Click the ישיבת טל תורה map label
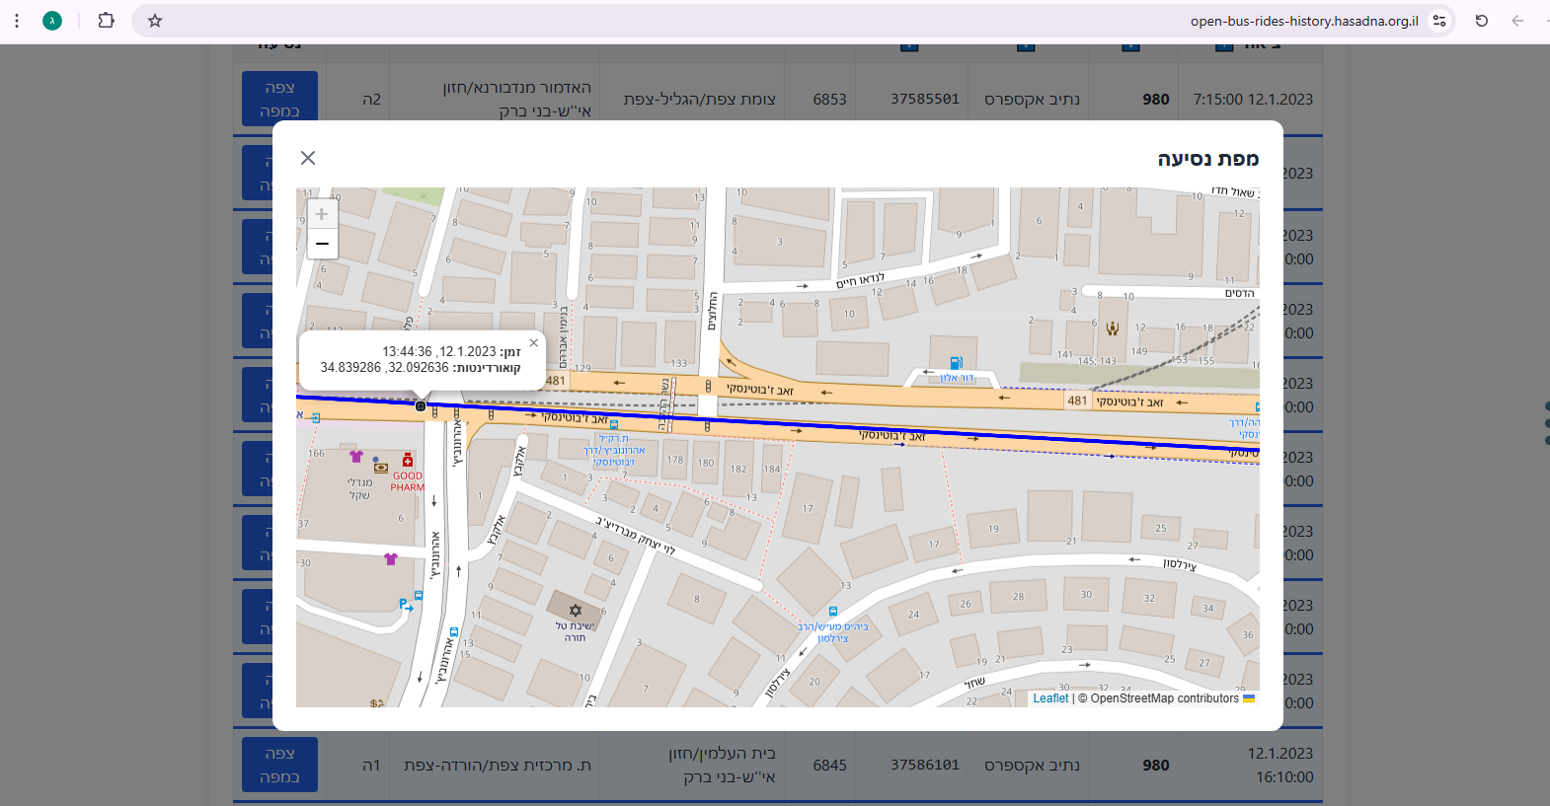 point(575,631)
